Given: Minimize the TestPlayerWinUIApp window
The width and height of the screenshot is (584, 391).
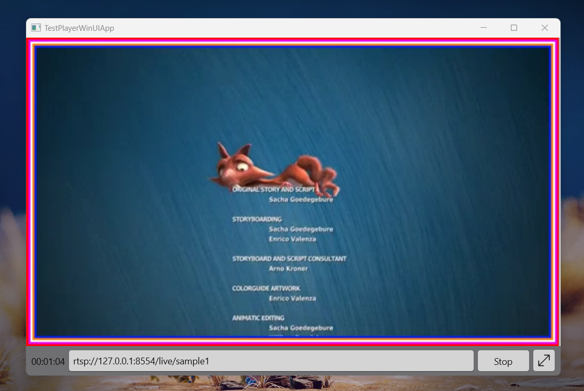Looking at the screenshot, I should coord(484,28).
